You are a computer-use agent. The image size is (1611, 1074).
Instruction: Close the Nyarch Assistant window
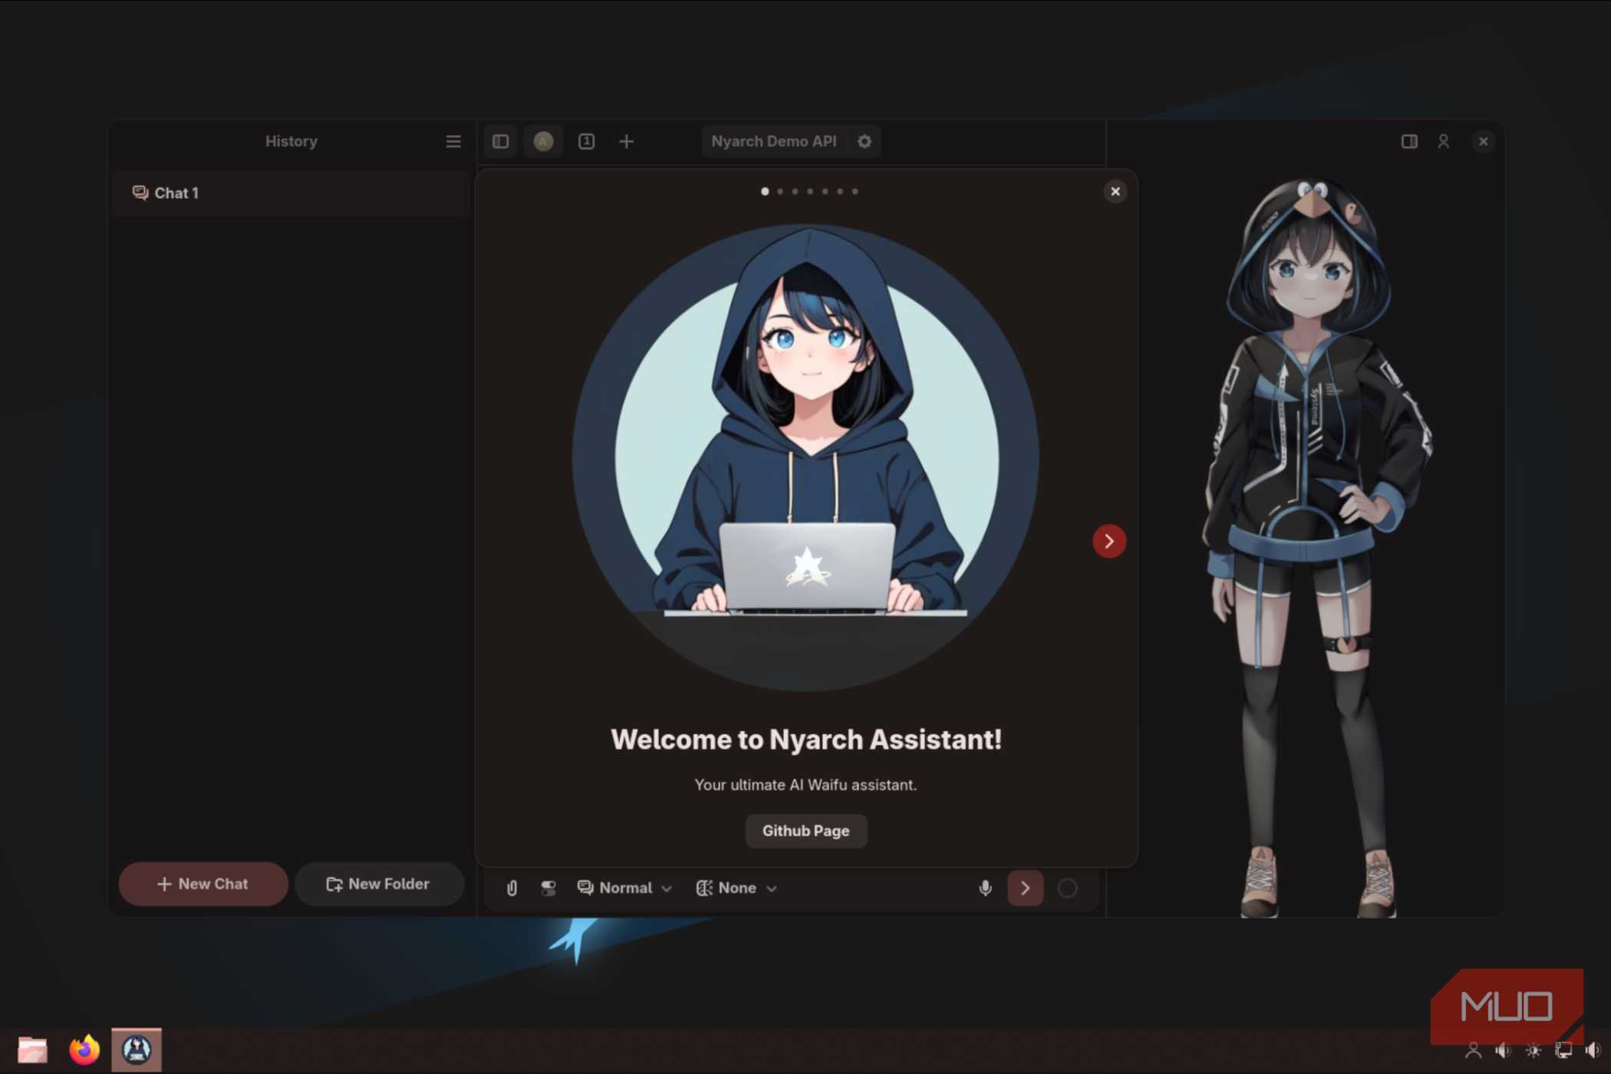tap(1483, 141)
